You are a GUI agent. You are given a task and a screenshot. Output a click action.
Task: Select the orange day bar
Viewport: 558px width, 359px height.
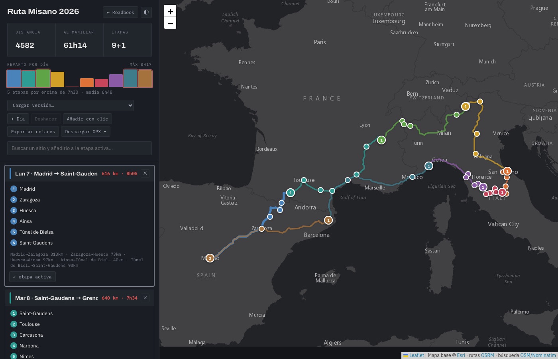87,83
